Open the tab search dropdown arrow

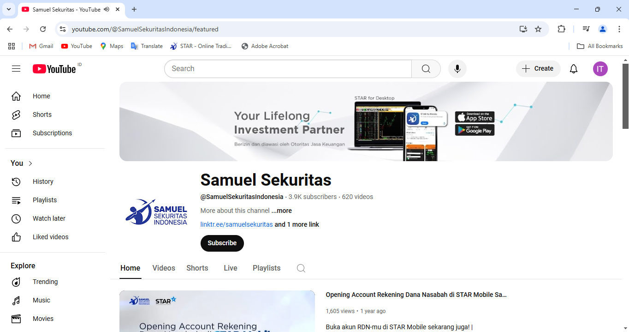(8, 9)
